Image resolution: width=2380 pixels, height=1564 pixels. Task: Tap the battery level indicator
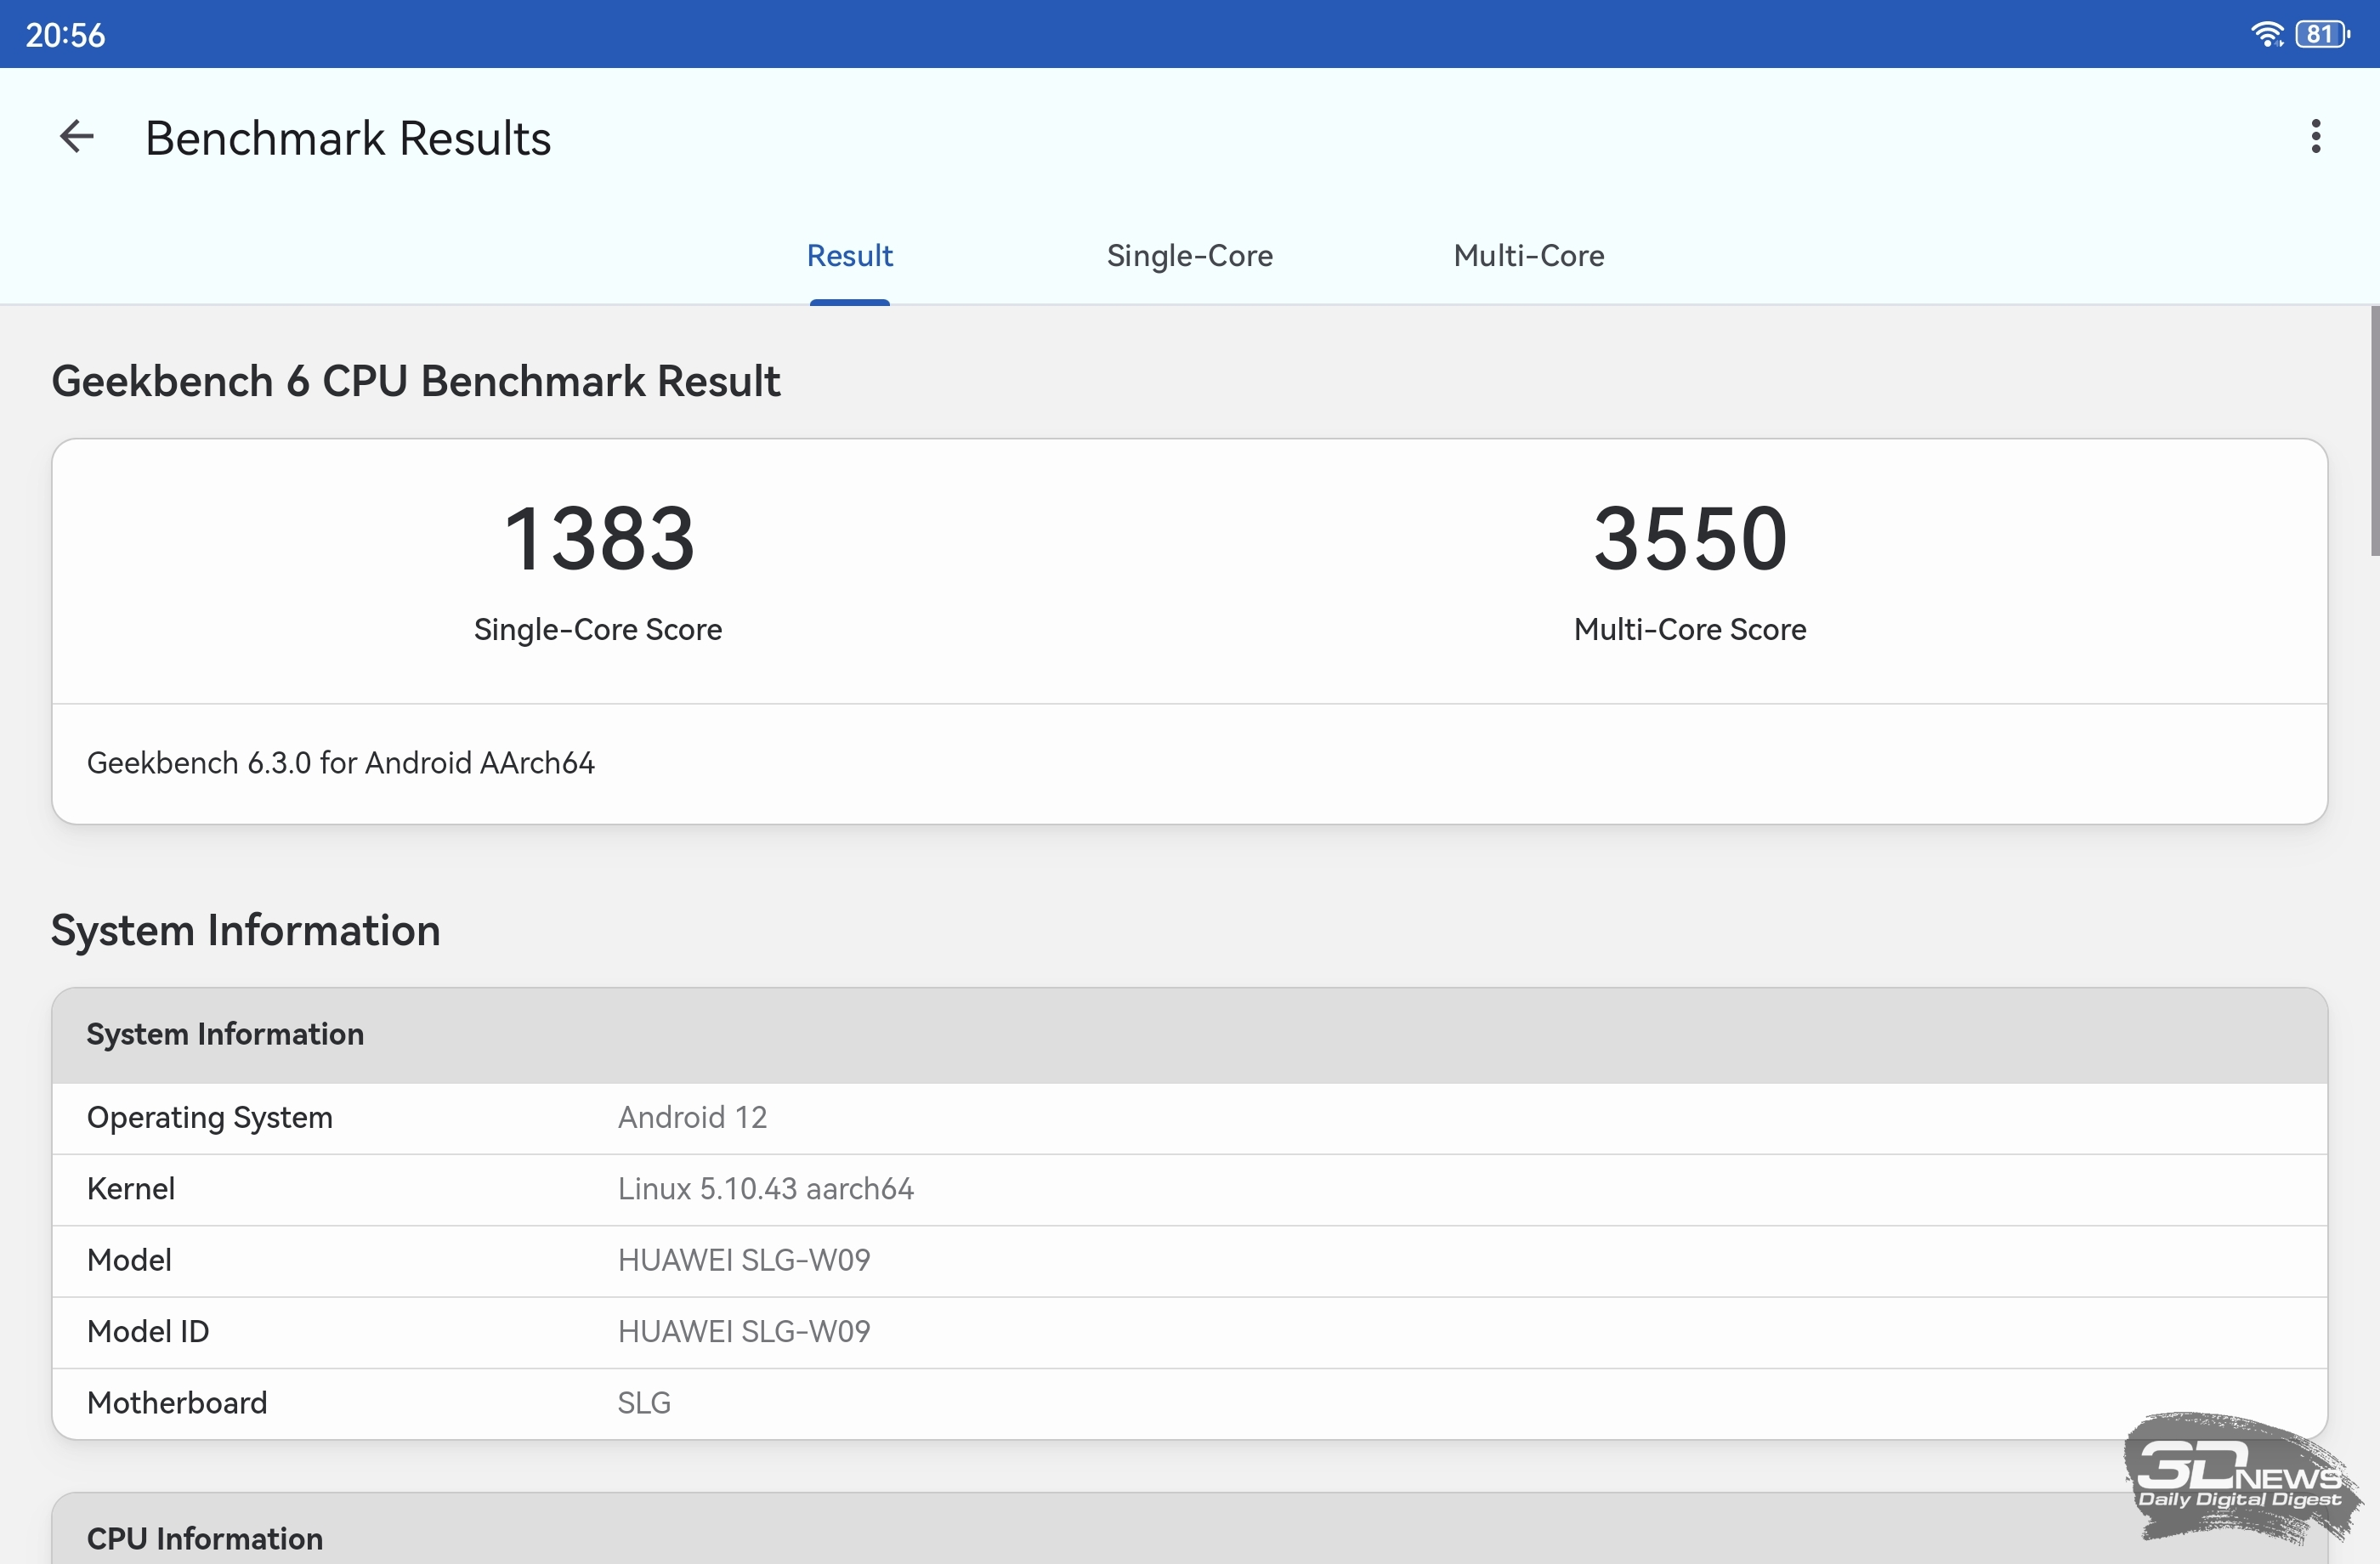pyautogui.click(x=2322, y=34)
